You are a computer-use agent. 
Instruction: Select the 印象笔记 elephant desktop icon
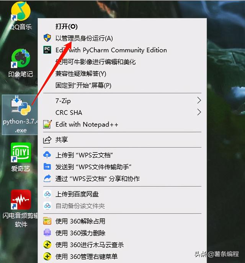tap(21, 58)
